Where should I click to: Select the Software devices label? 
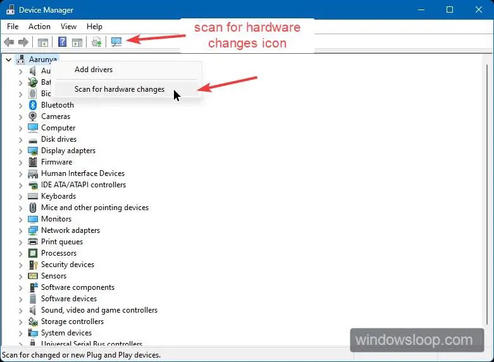[x=69, y=299]
